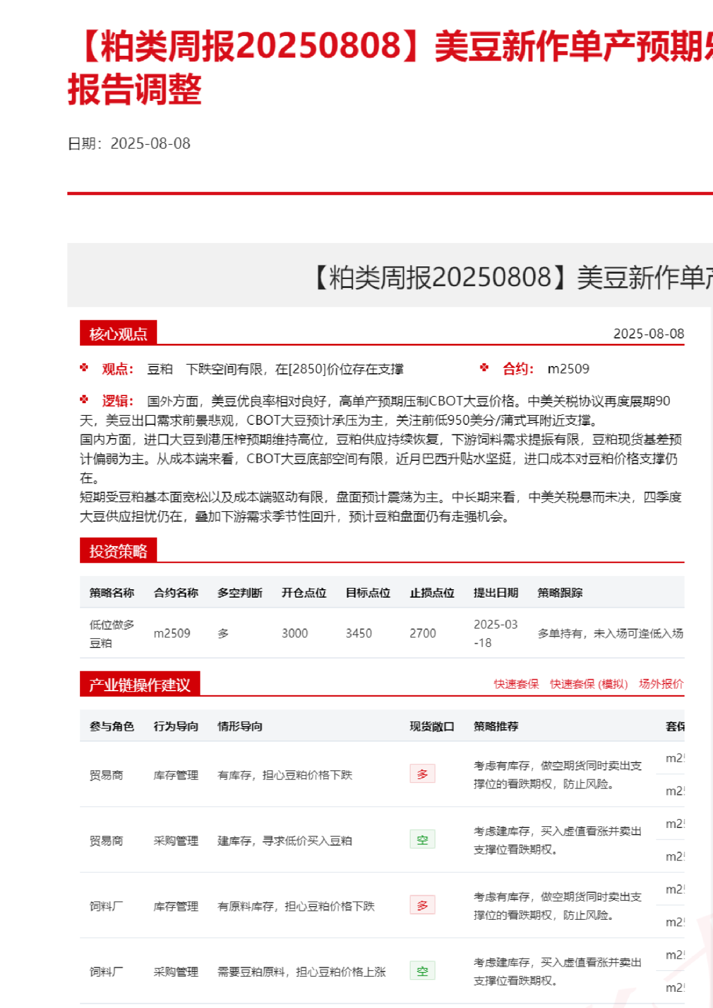Image resolution: width=713 pixels, height=1008 pixels.
Task: Open the 快速套保 (模拟) link
Action: [x=588, y=684]
